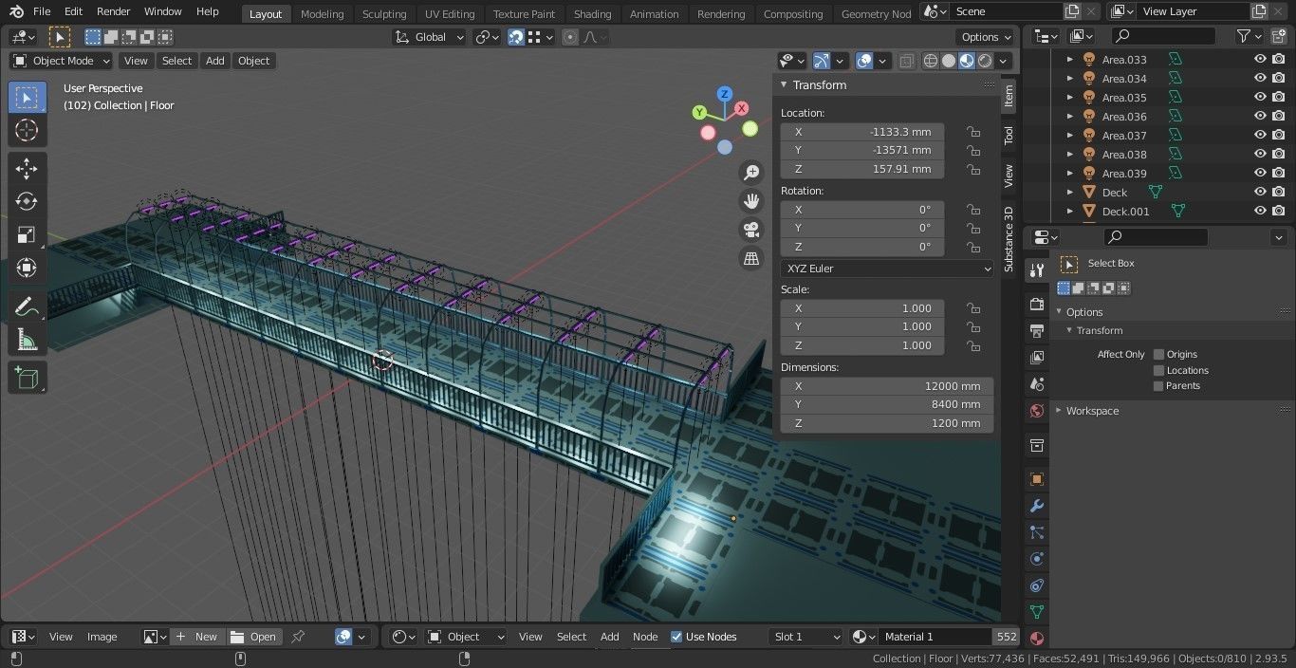Switch to rendered viewport shading
This screenshot has width=1296, height=668.
click(x=985, y=61)
